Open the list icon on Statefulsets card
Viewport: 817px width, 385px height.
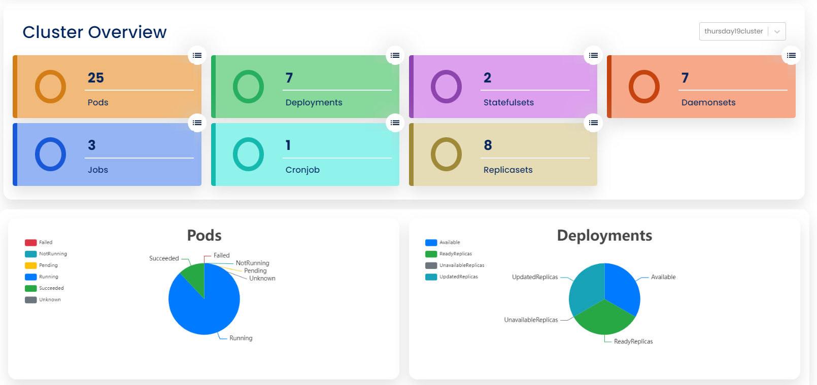(x=593, y=55)
